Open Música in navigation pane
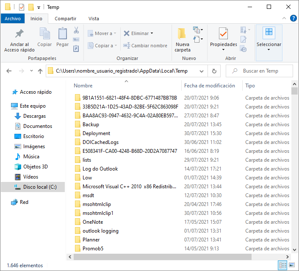This screenshot has height=271, width=299. point(27,157)
